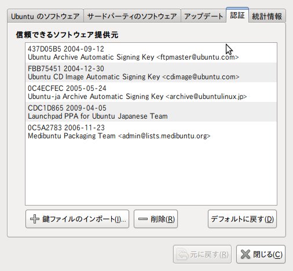Click the X icon on 閉じる button
Image resolution: width=293 pixels, height=271 pixels.
pos(246,254)
